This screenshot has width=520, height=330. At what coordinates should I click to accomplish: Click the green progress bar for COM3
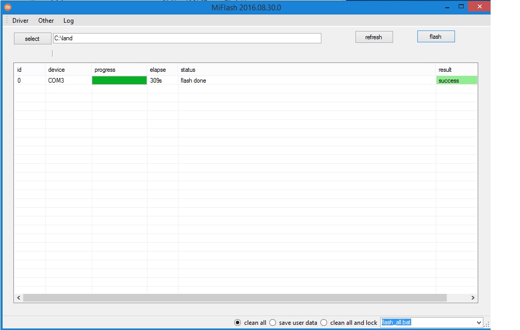click(x=119, y=81)
